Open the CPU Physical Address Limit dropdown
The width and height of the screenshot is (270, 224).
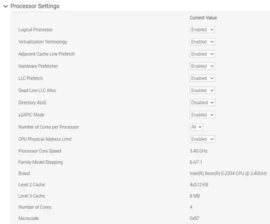click(x=202, y=139)
